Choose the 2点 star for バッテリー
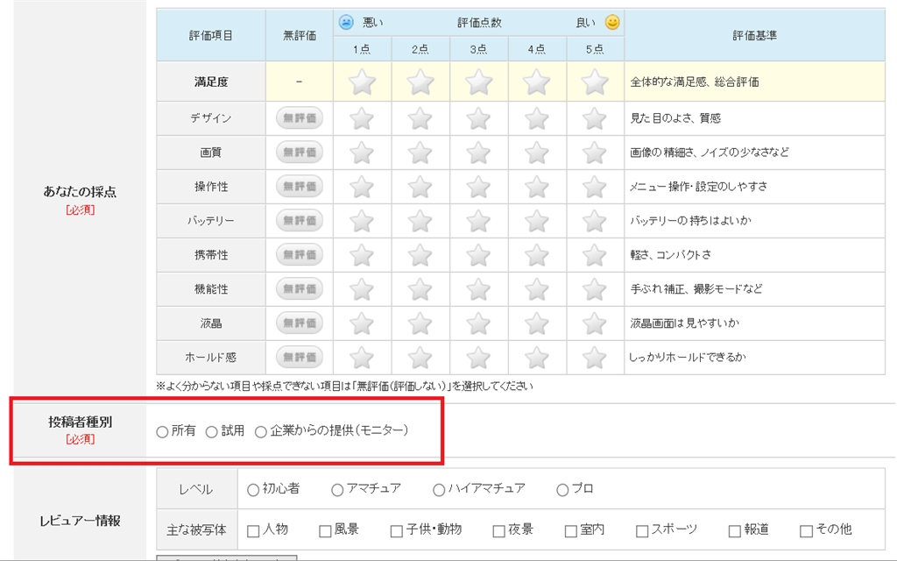897x561 pixels. point(420,221)
